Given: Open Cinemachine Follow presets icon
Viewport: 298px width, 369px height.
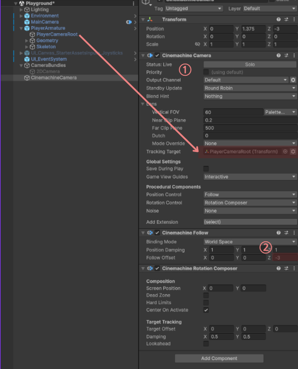Looking at the screenshot, I should [x=286, y=233].
